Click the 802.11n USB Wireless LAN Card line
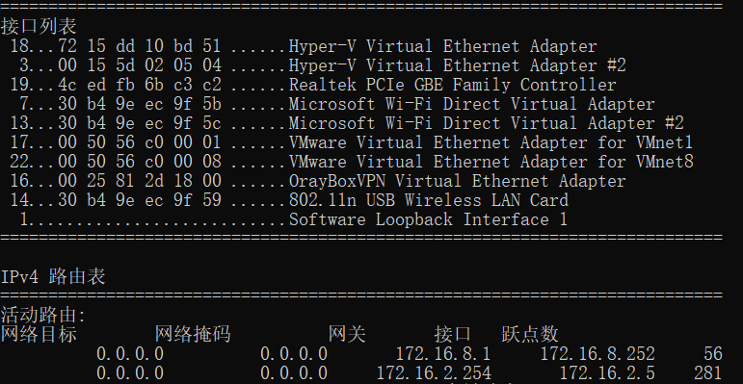Viewport: 743px width, 384px height. [289, 200]
